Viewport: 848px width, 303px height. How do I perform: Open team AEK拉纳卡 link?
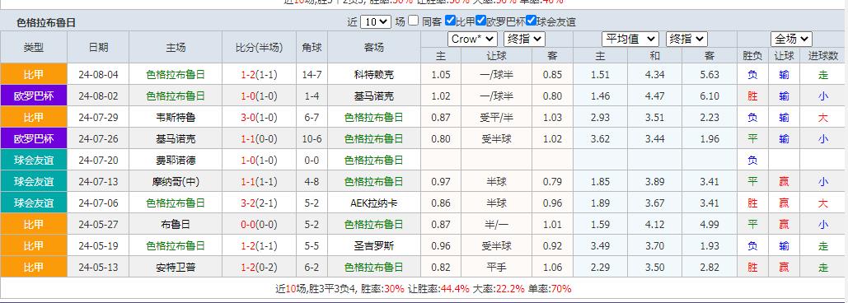373,203
